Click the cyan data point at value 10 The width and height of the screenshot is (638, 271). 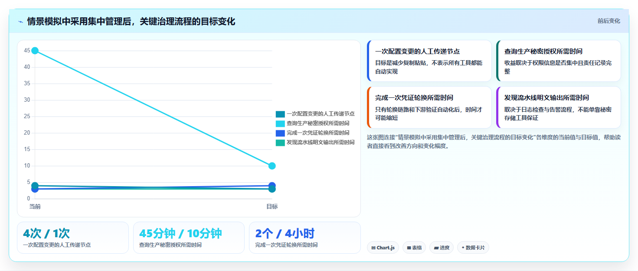[x=272, y=166]
